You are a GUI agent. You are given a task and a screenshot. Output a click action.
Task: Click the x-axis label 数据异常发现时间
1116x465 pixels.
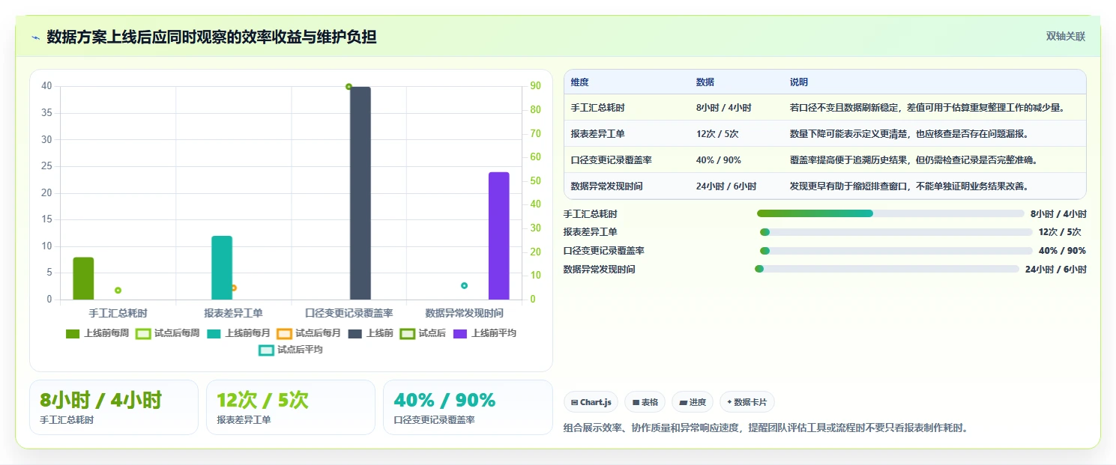point(464,313)
